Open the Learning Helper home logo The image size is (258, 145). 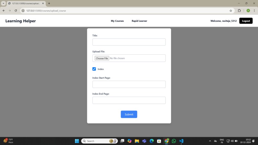20,21
